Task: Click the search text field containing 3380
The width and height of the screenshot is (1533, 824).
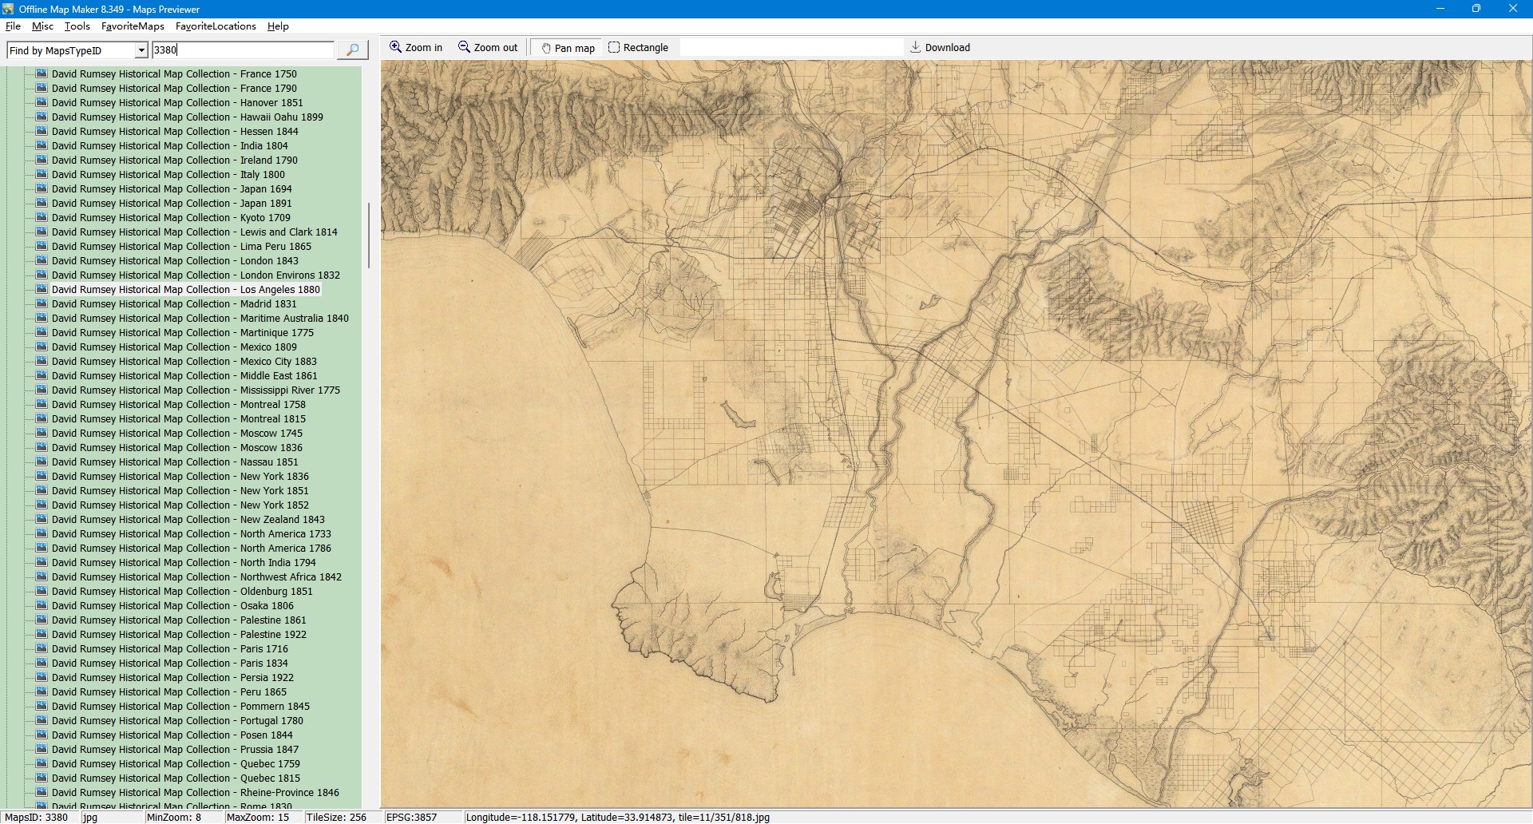Action: coord(243,50)
